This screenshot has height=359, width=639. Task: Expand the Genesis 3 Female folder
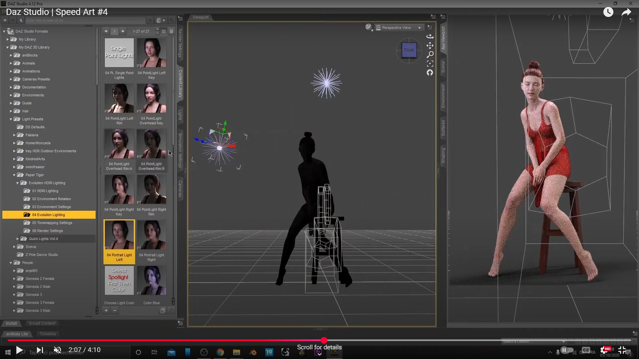[14, 302]
